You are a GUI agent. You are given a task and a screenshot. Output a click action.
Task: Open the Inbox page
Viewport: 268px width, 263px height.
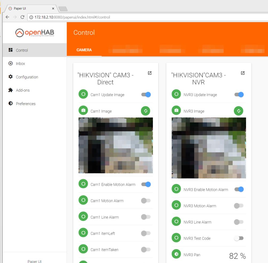pos(20,64)
